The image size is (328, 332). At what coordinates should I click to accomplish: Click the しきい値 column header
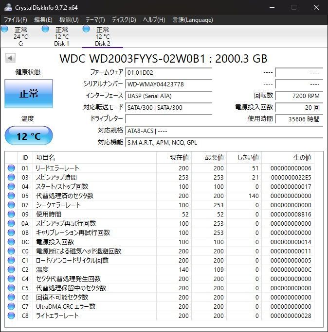pos(244,158)
